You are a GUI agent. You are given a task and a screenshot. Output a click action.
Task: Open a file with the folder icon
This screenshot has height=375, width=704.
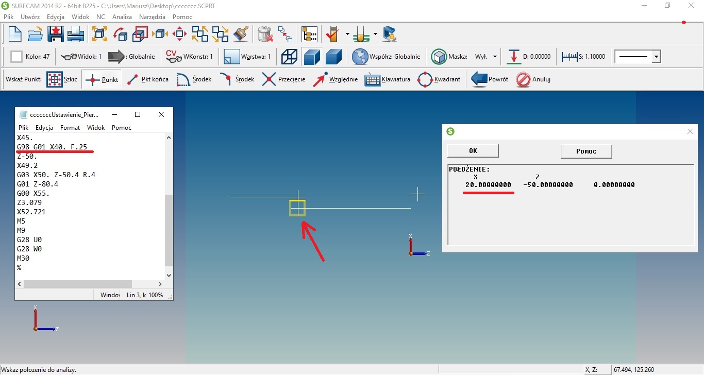point(35,35)
